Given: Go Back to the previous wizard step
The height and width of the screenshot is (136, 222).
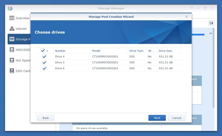Looking at the screenshot, I should (45, 118).
